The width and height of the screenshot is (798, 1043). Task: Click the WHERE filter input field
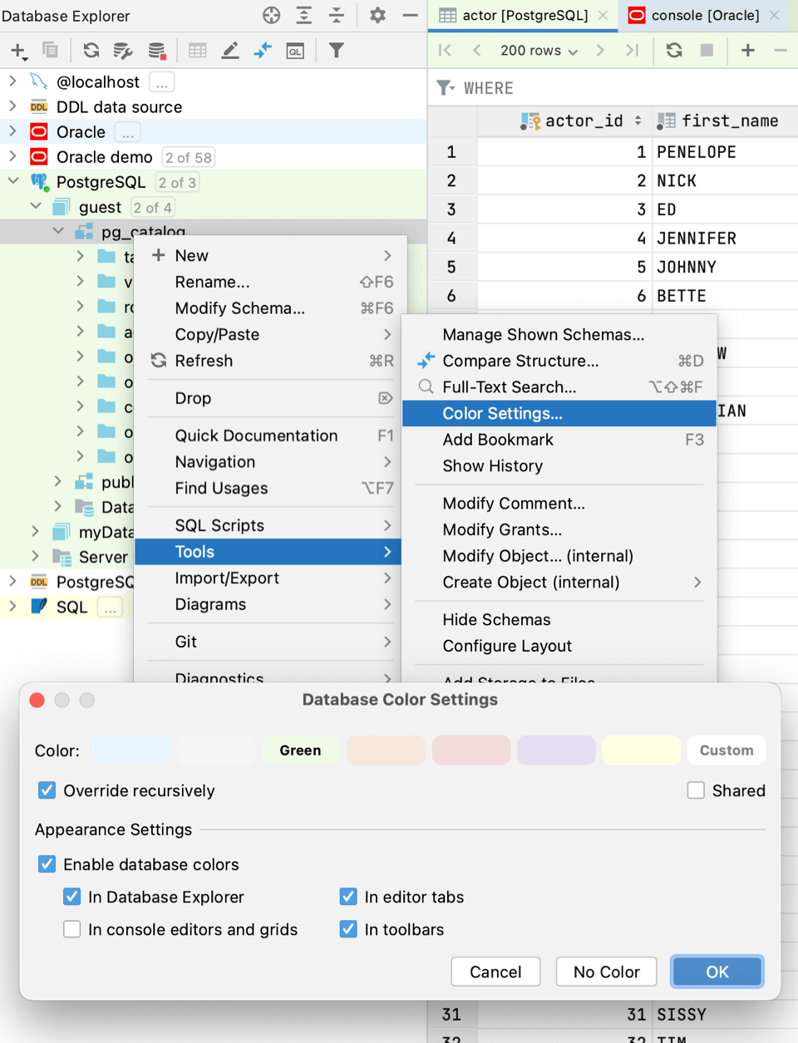coord(582,87)
